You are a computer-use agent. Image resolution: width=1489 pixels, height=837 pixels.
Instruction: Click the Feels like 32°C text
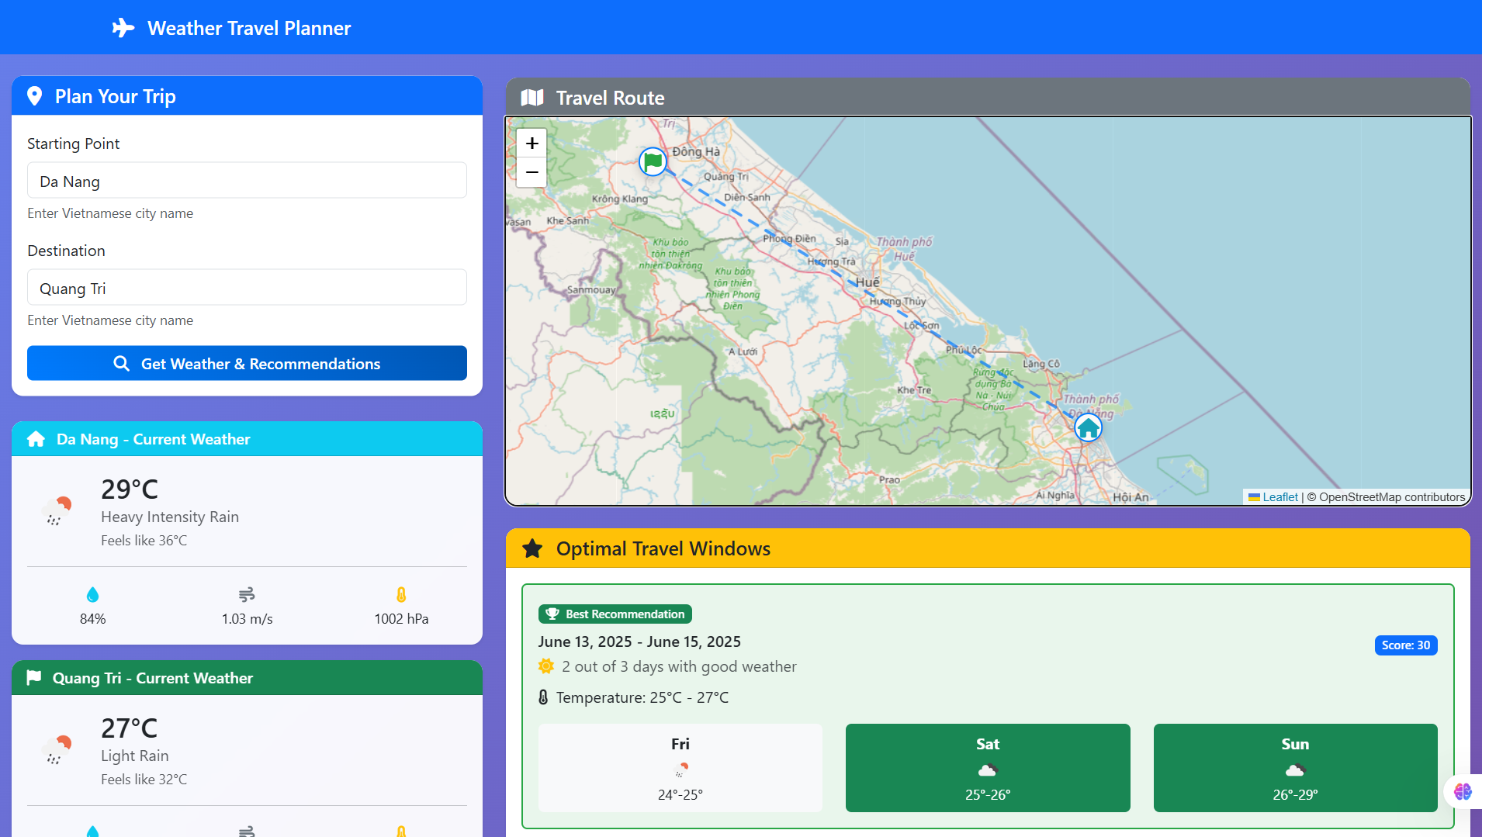144,779
